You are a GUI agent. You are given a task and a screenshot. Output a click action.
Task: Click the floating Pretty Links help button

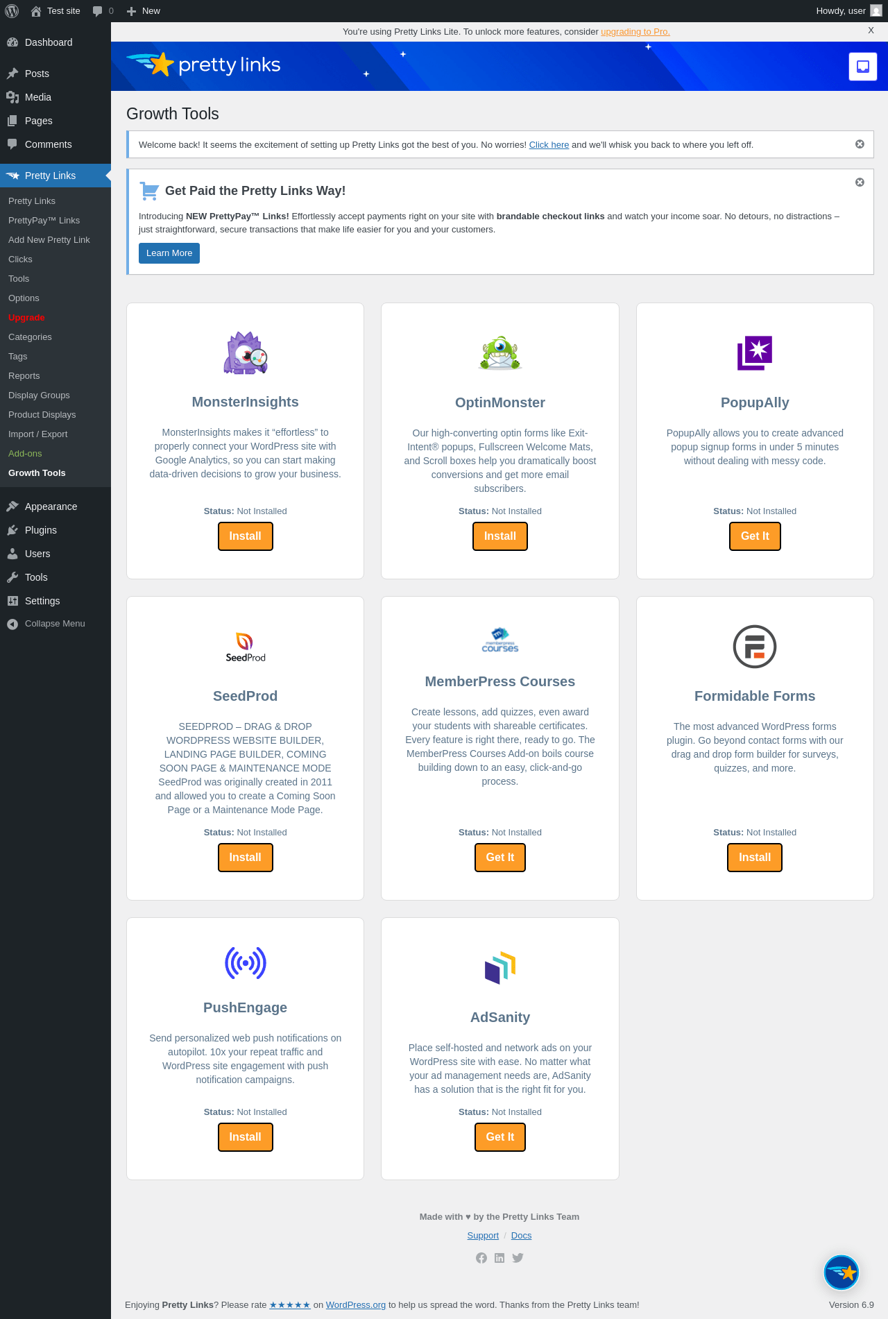842,1273
